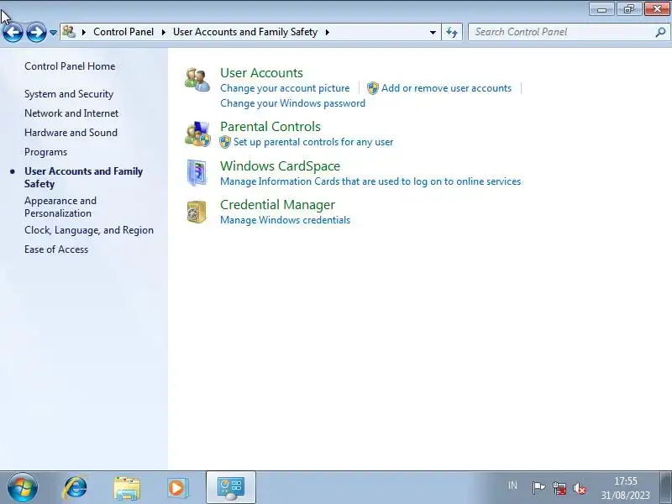672x504 pixels.
Task: Click the search magnifier icon
Action: pyautogui.click(x=660, y=32)
